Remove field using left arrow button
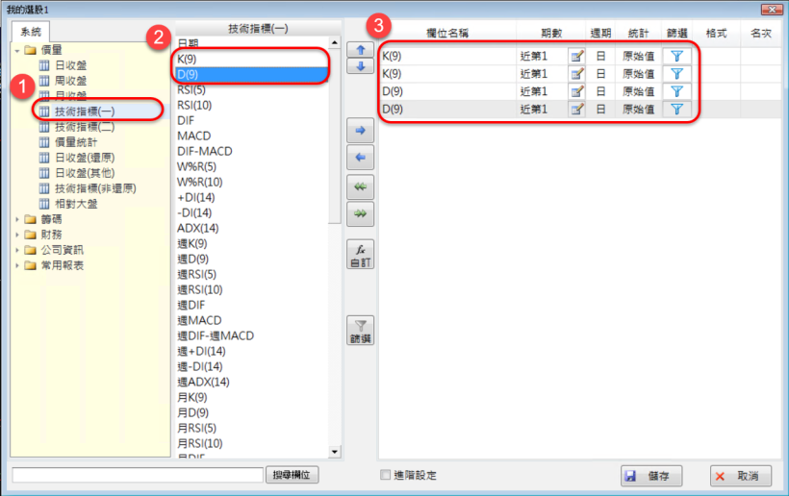 pyautogui.click(x=360, y=157)
